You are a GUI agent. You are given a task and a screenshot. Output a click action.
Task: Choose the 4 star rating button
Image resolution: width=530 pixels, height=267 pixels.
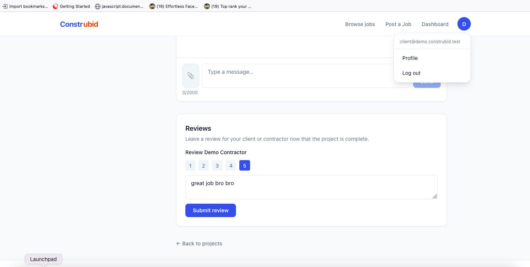pyautogui.click(x=231, y=166)
